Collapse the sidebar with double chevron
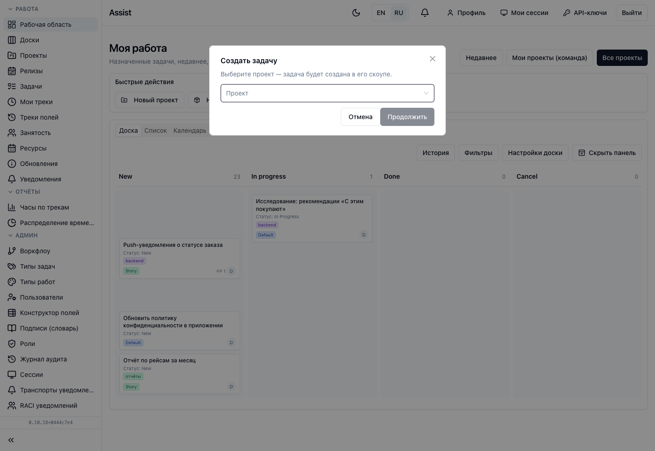The height and width of the screenshot is (451, 655). click(11, 440)
